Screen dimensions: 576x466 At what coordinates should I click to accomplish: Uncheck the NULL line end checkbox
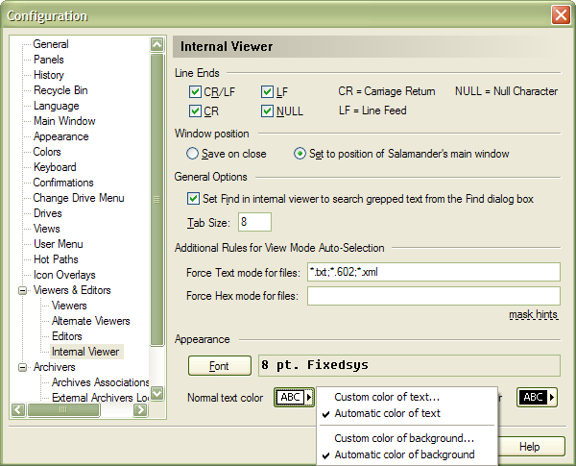pyautogui.click(x=268, y=111)
